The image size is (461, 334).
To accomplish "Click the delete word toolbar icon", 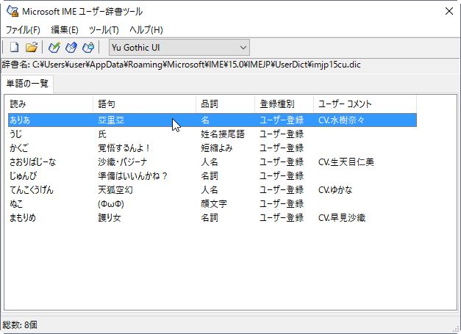I will tap(88, 47).
